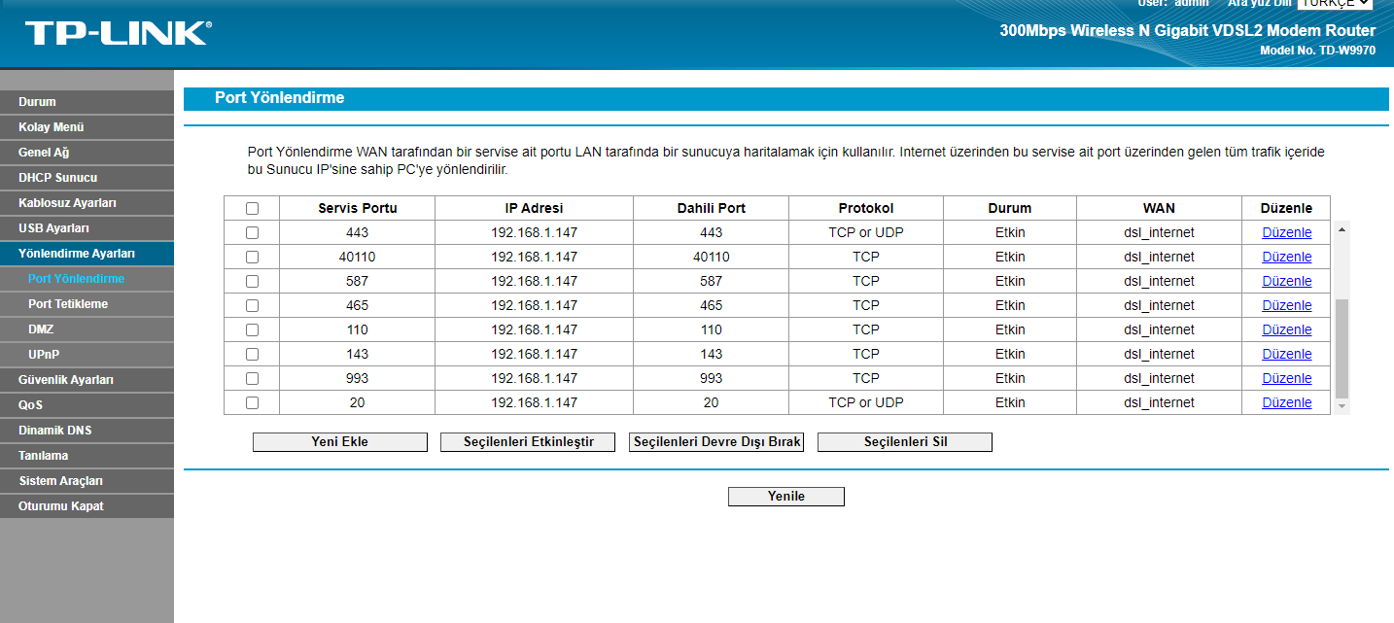Click the TP-LINK logo
This screenshot has width=1394, height=623.
tap(117, 33)
